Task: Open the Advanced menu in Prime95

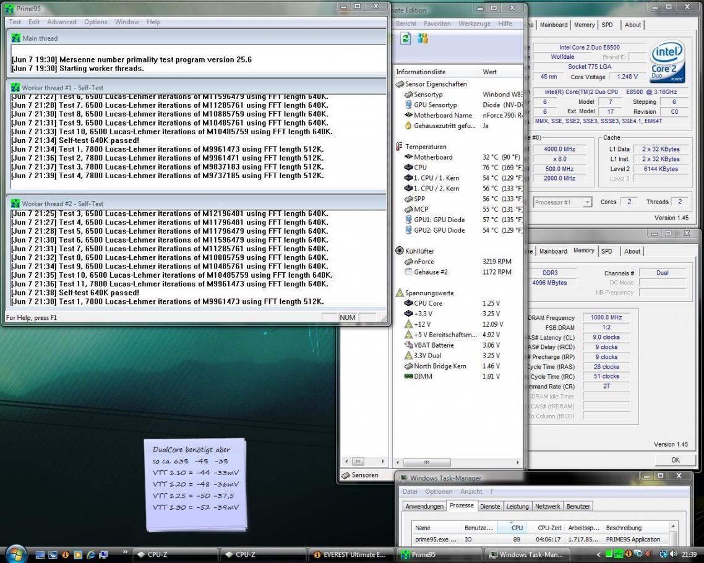Action: coord(61,22)
